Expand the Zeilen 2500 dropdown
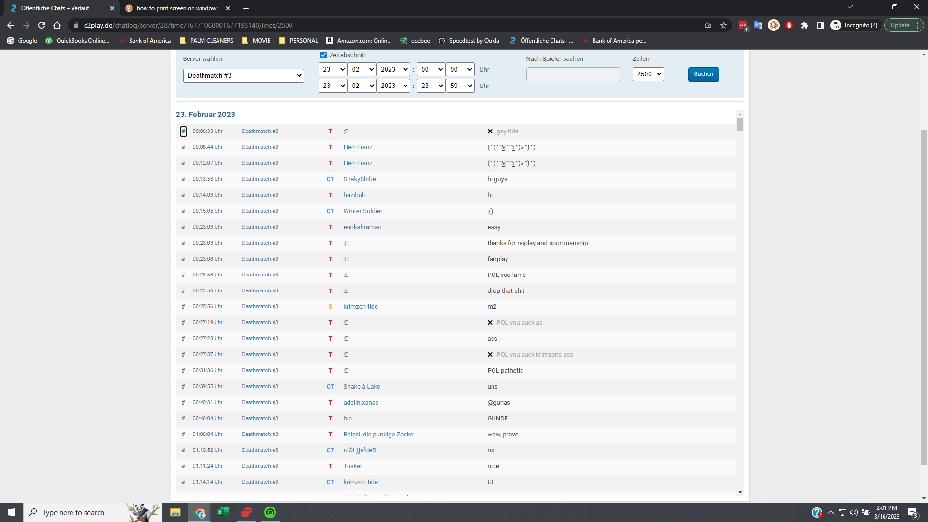The width and height of the screenshot is (928, 522). point(648,74)
